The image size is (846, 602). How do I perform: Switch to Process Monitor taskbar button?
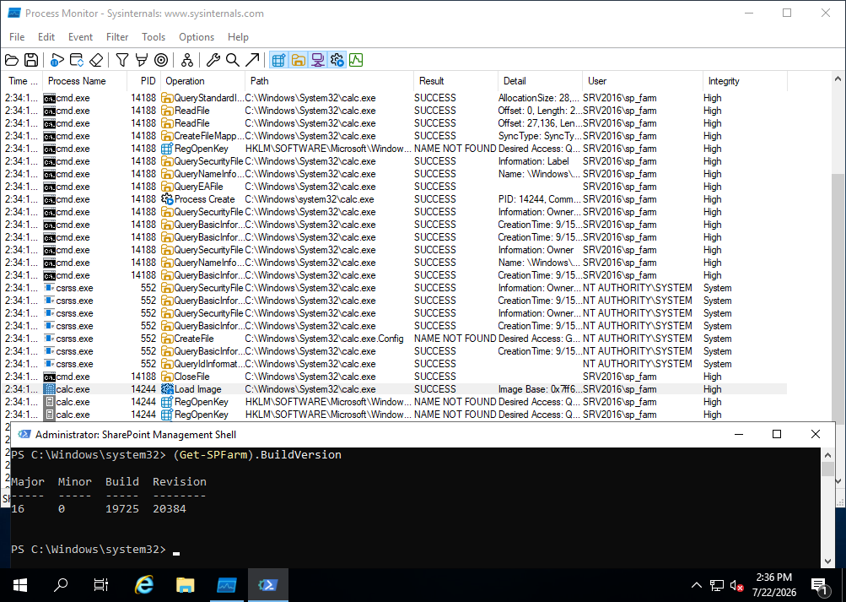point(227,585)
